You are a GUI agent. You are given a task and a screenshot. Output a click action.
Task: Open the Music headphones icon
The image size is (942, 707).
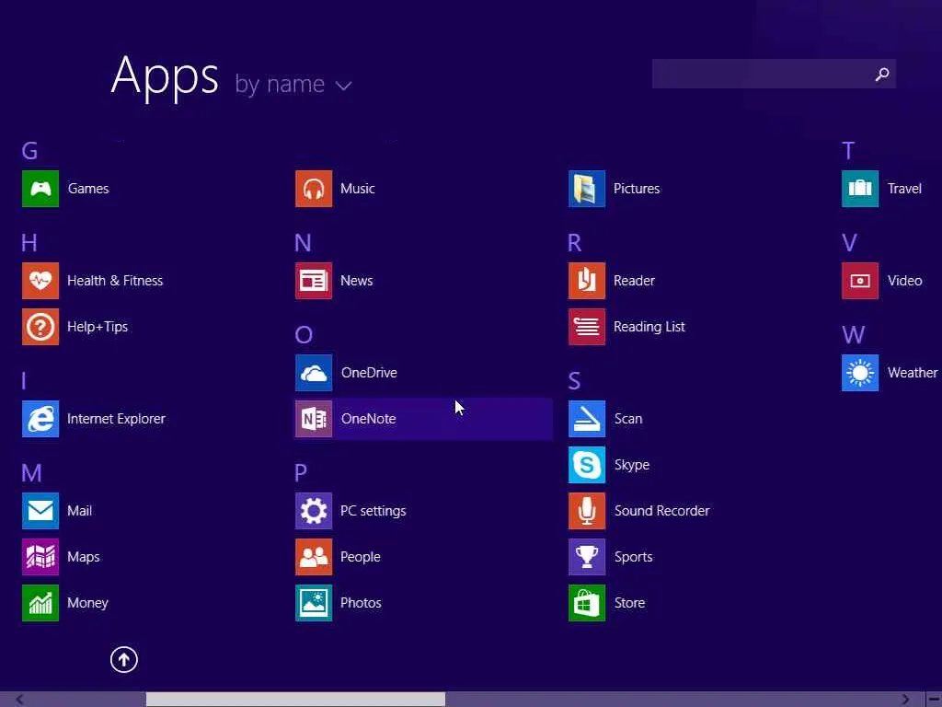314,188
